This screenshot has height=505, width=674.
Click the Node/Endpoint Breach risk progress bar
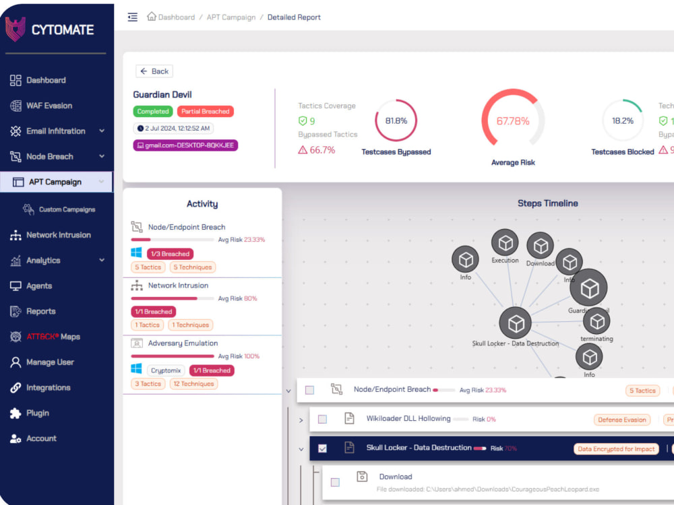(173, 240)
